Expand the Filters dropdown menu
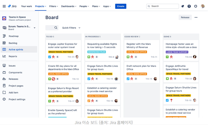The height and width of the screenshot is (125, 208). (x=54, y=6)
